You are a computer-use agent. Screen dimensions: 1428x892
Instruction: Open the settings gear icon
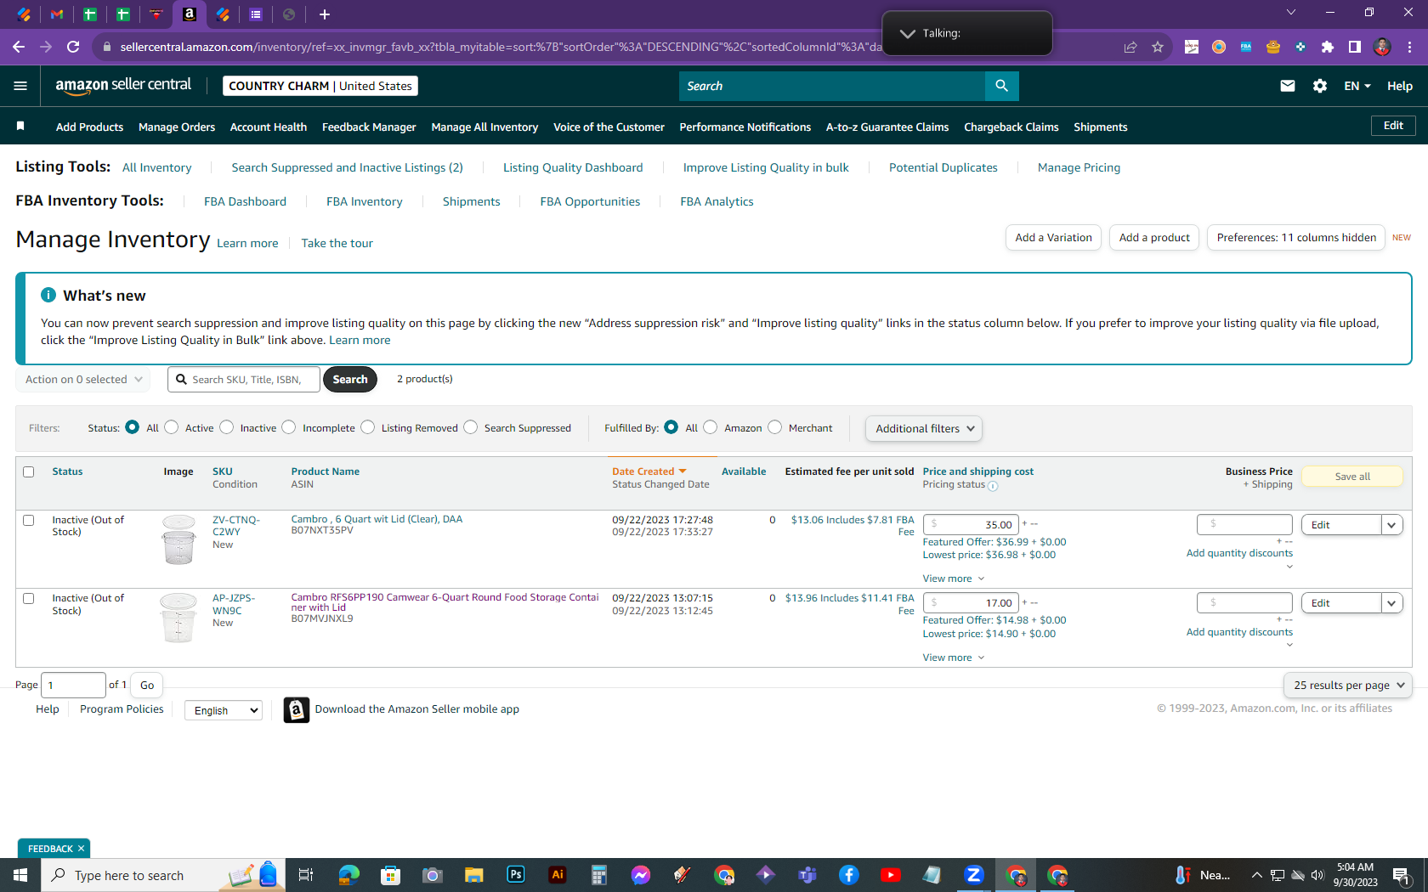[x=1320, y=86]
